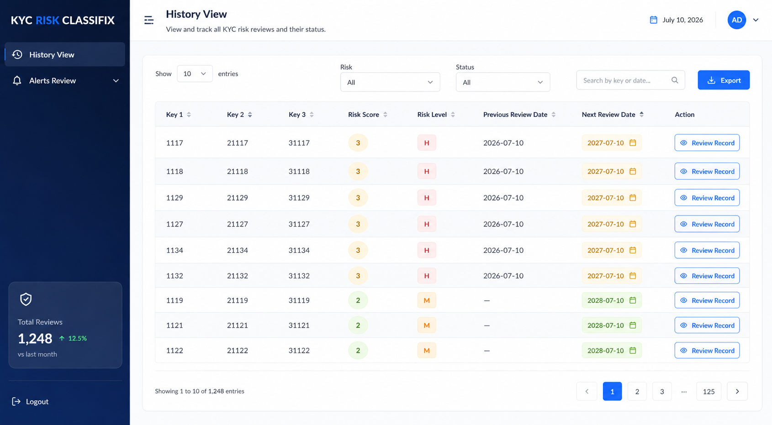Screen dimensions: 772x425
Task: Click Logout in the sidebar
Action: coord(30,401)
